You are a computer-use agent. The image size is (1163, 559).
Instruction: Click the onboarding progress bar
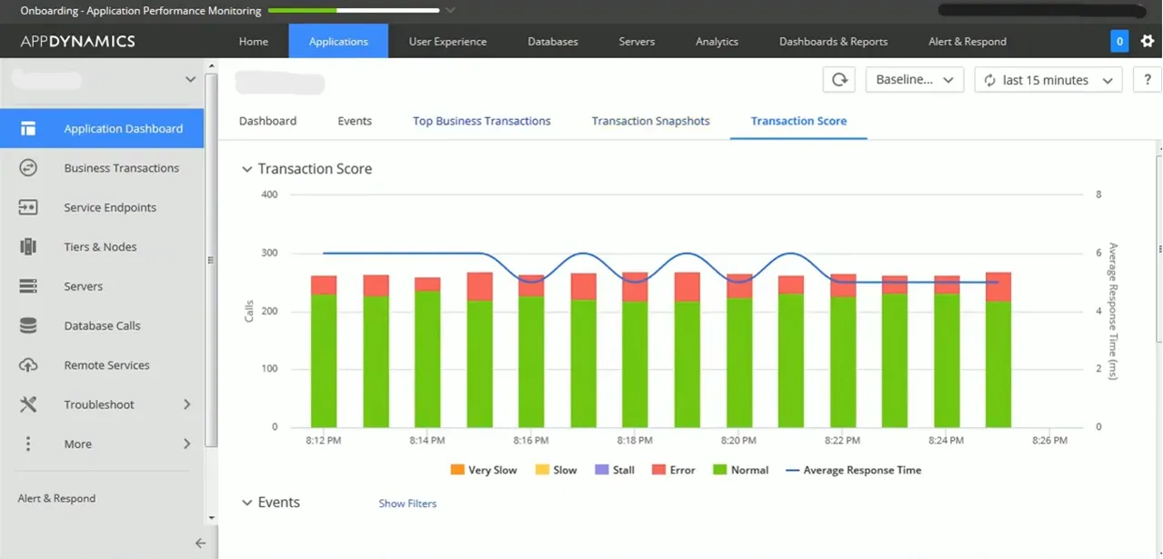(355, 11)
